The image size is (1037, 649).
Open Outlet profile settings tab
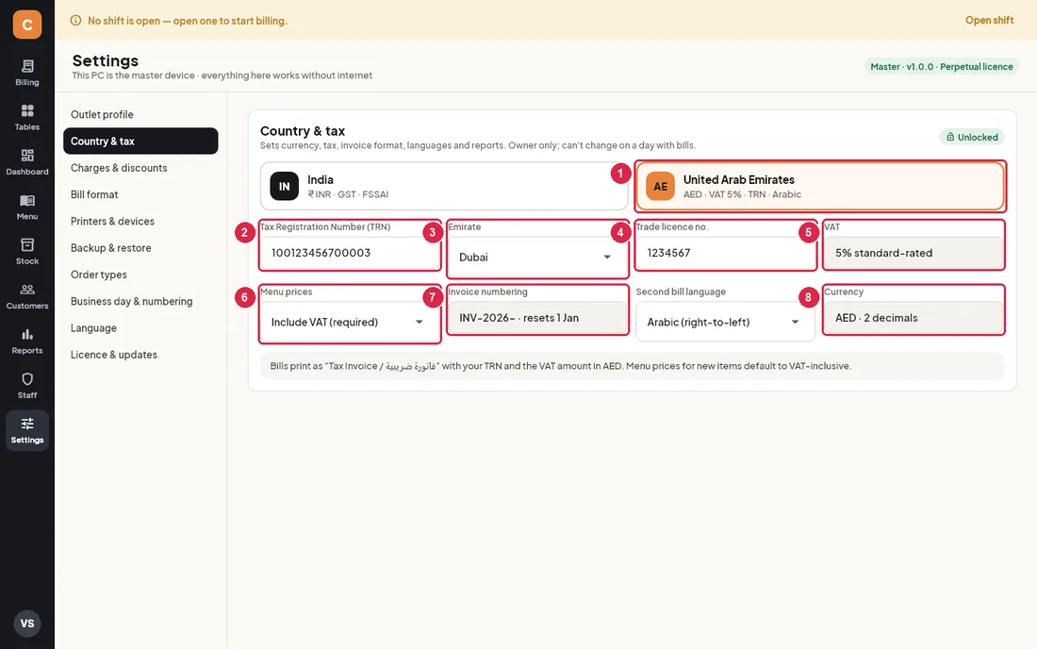pyautogui.click(x=140, y=114)
